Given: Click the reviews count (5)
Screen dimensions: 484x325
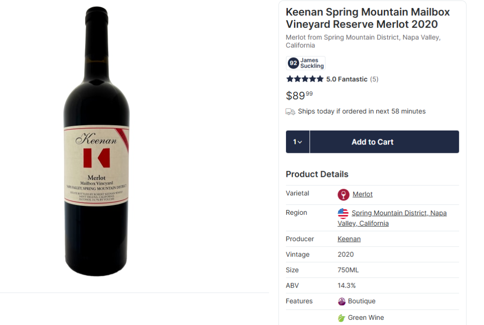Looking at the screenshot, I should [374, 79].
